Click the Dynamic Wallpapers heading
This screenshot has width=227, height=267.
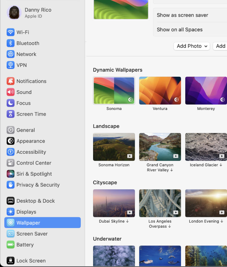[118, 70]
